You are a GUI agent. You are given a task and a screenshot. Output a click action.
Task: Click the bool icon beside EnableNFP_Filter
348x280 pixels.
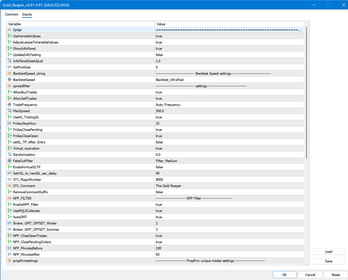[10, 205]
